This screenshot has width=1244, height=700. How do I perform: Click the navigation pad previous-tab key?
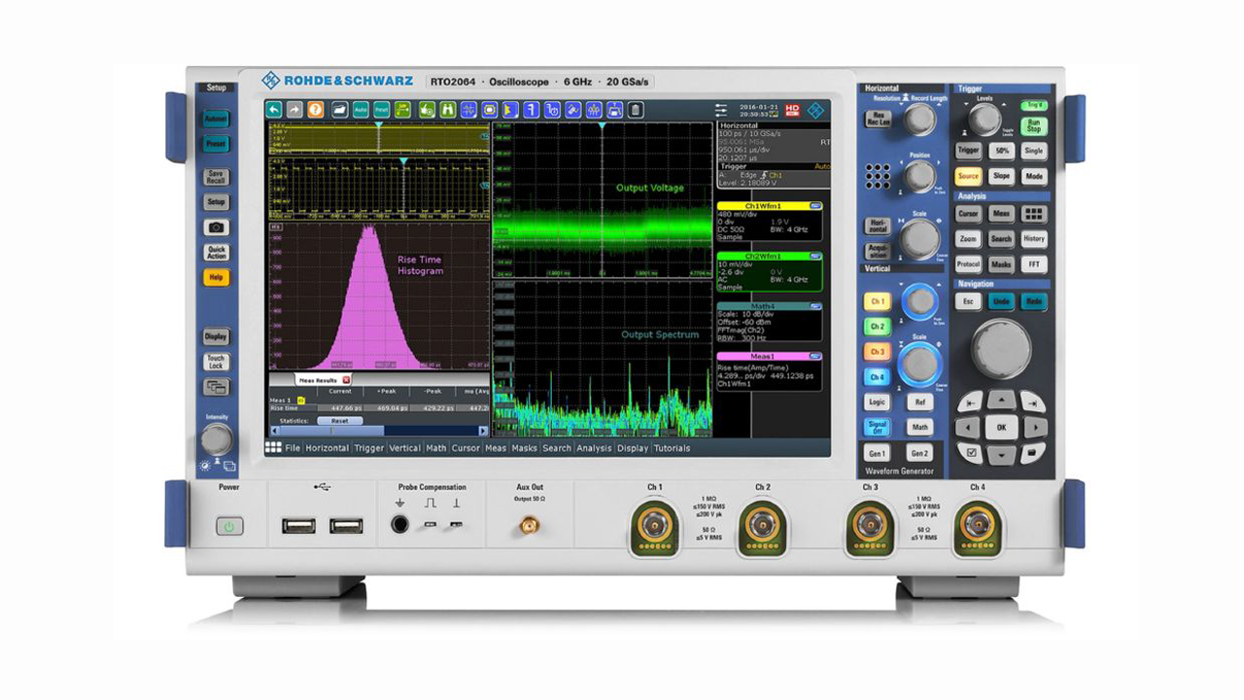point(971,403)
